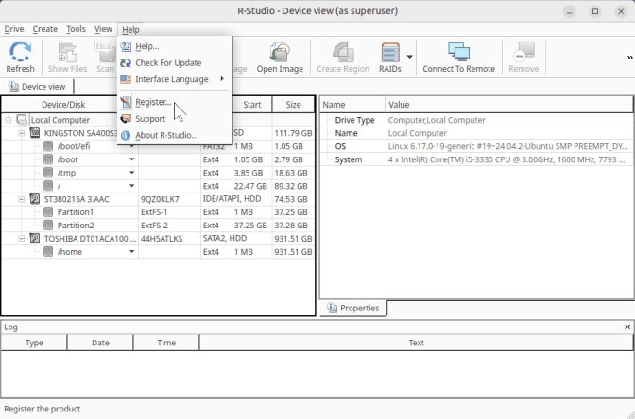
Task: Show hidden toolbar items via overflow chevron
Action: [629, 58]
